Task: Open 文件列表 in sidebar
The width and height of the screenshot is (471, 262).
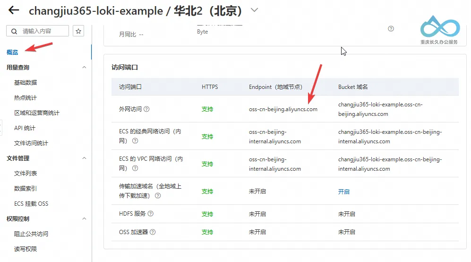Action: point(26,173)
